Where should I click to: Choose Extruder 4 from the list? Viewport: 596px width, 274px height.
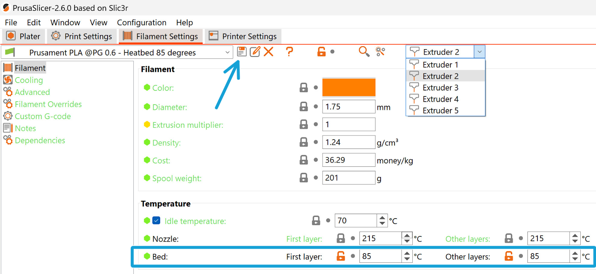point(440,99)
